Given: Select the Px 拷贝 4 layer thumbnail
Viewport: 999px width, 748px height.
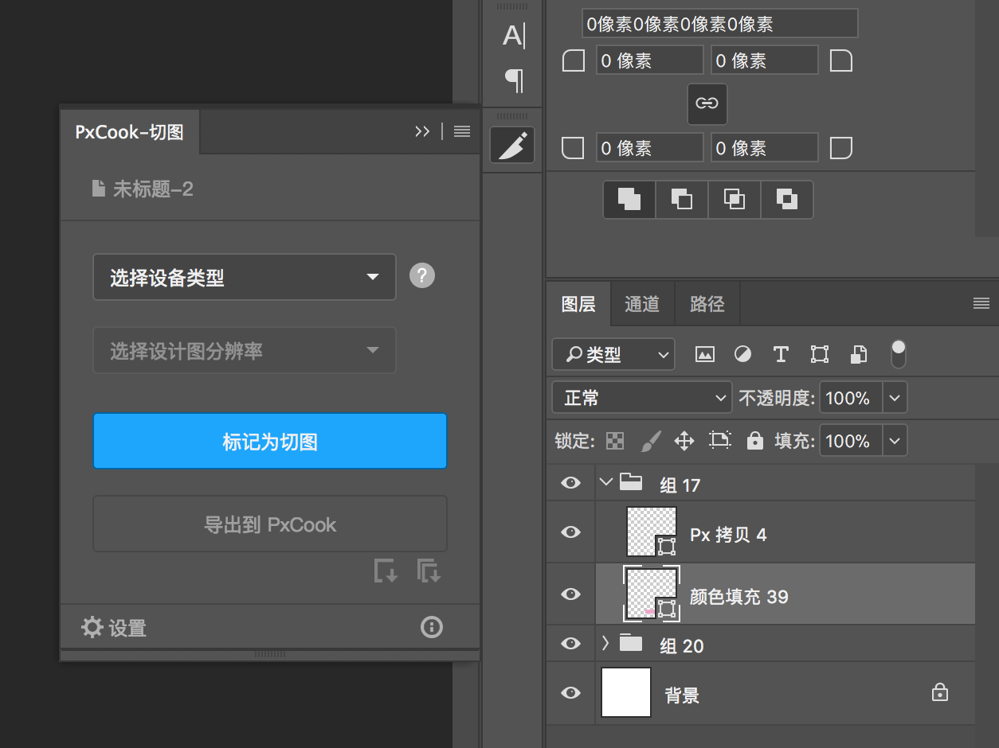Looking at the screenshot, I should 652,532.
